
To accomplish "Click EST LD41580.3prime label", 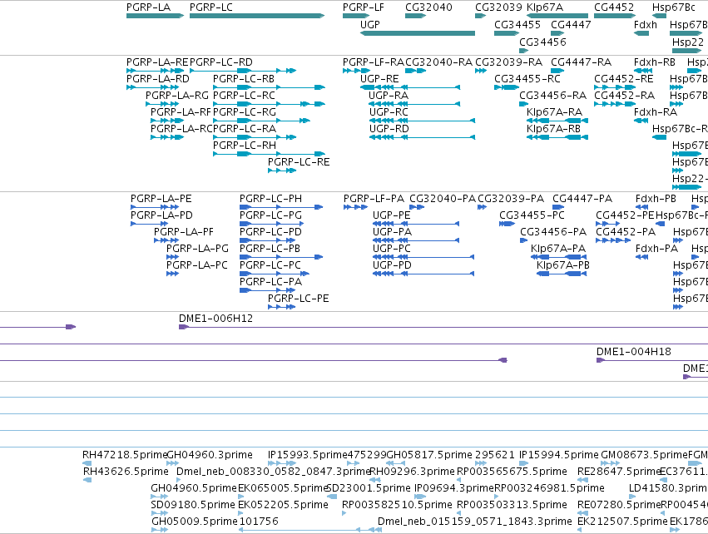I will [668, 488].
